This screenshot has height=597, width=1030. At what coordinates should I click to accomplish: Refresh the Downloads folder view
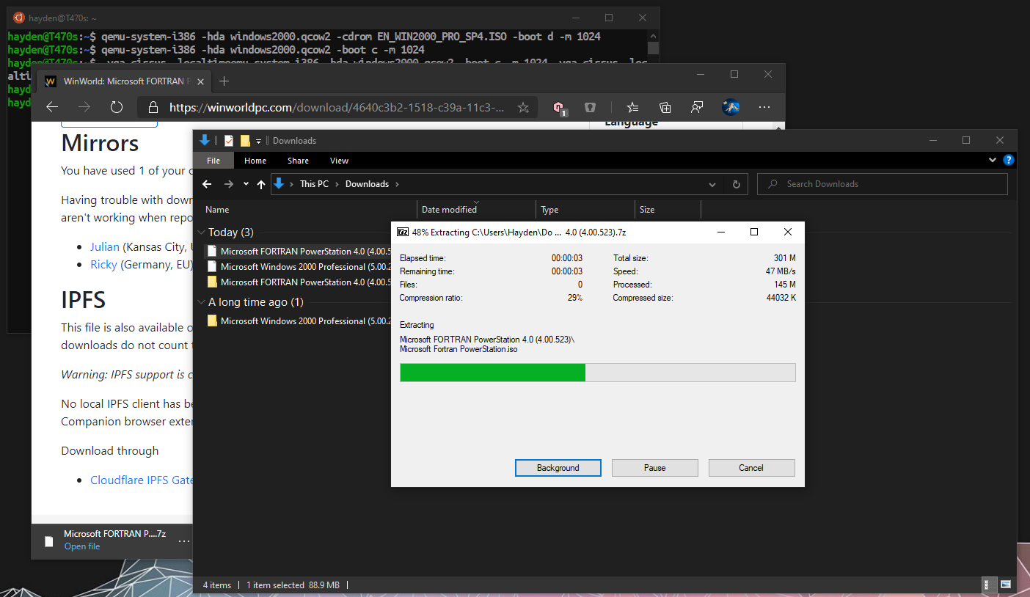pyautogui.click(x=737, y=184)
